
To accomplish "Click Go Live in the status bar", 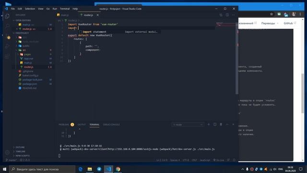I will click(219, 160).
